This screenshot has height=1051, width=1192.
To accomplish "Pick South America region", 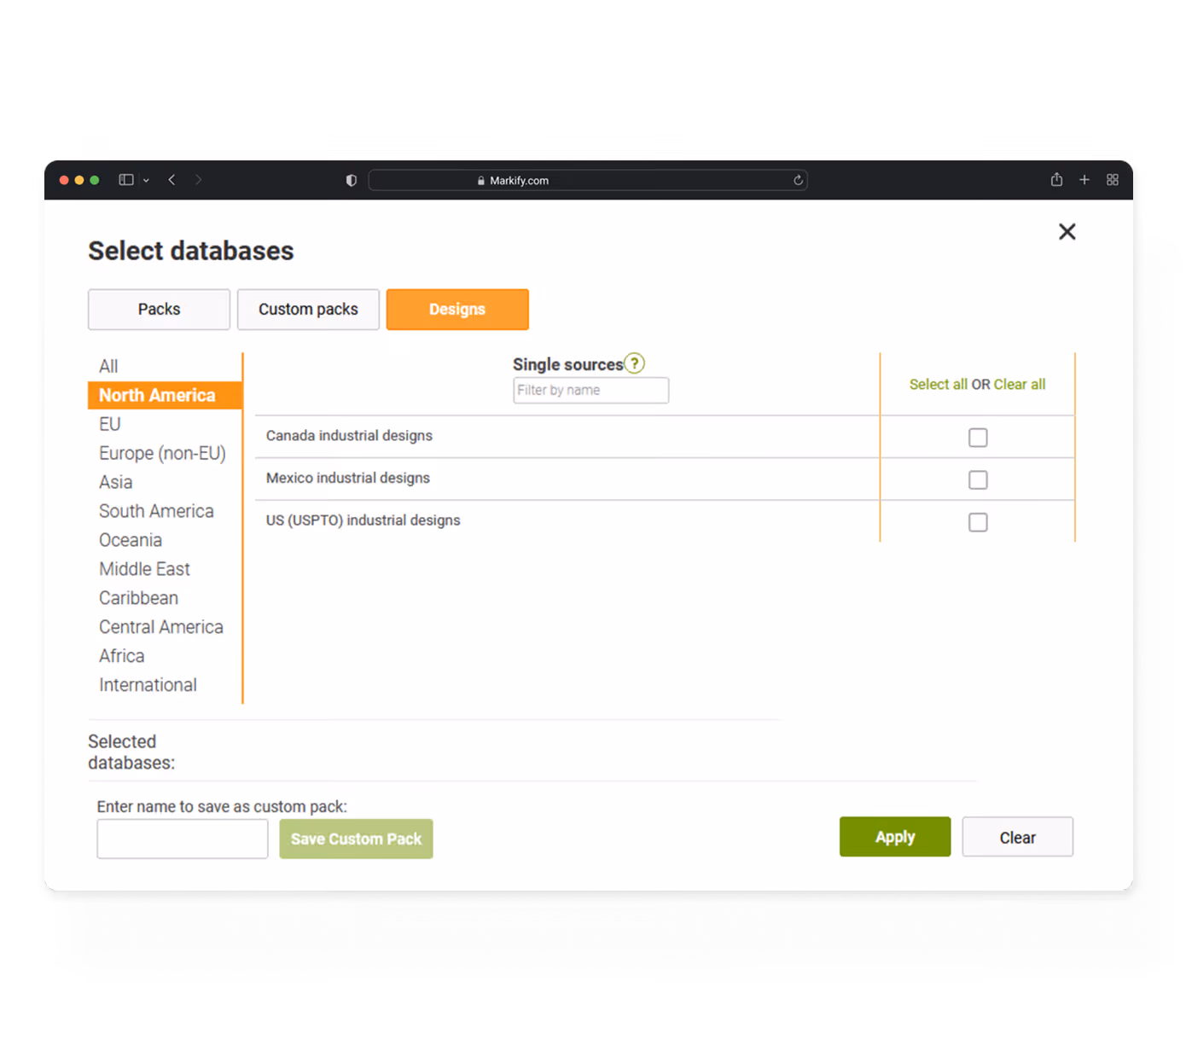I will tap(156, 511).
